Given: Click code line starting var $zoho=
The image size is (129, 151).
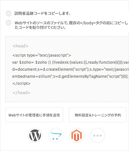Looking at the screenshot, I should (71, 62).
